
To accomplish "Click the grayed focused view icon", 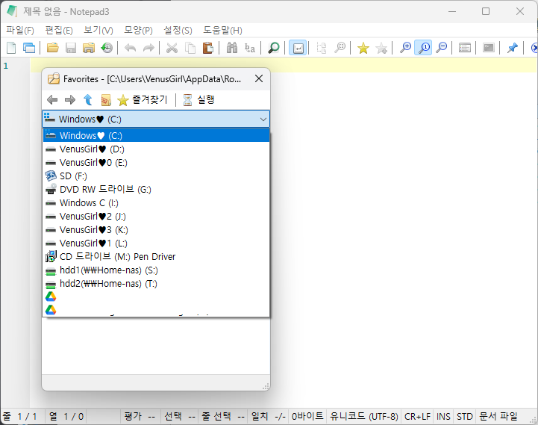I will click(322, 48).
